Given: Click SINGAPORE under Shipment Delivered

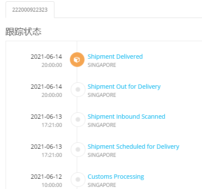Looking at the screenshot, I should point(102,65).
